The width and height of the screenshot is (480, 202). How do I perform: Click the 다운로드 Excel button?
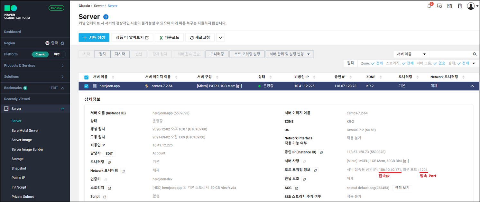point(169,38)
